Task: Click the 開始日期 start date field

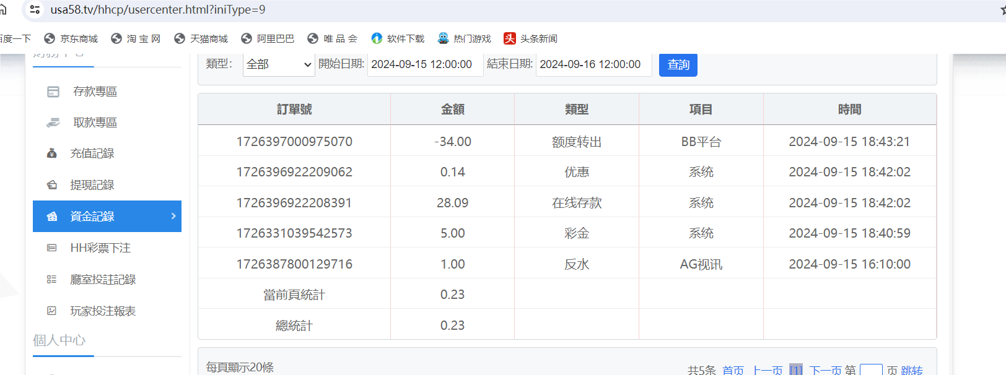Action: [425, 64]
